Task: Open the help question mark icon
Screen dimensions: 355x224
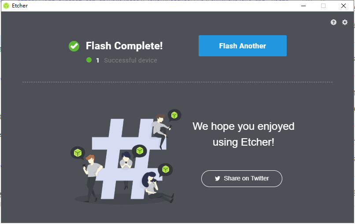Action: pyautogui.click(x=333, y=22)
